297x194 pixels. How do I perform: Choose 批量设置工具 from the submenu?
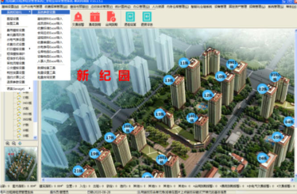[46, 72]
